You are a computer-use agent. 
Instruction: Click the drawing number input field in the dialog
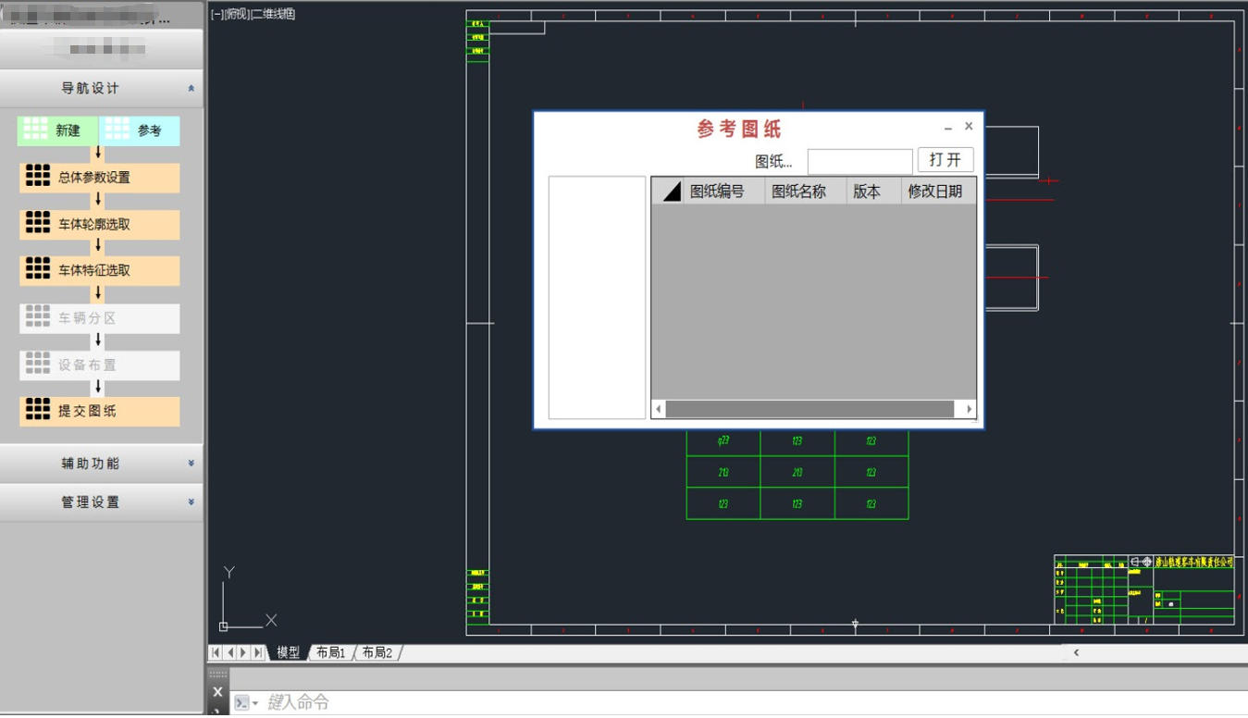point(859,160)
